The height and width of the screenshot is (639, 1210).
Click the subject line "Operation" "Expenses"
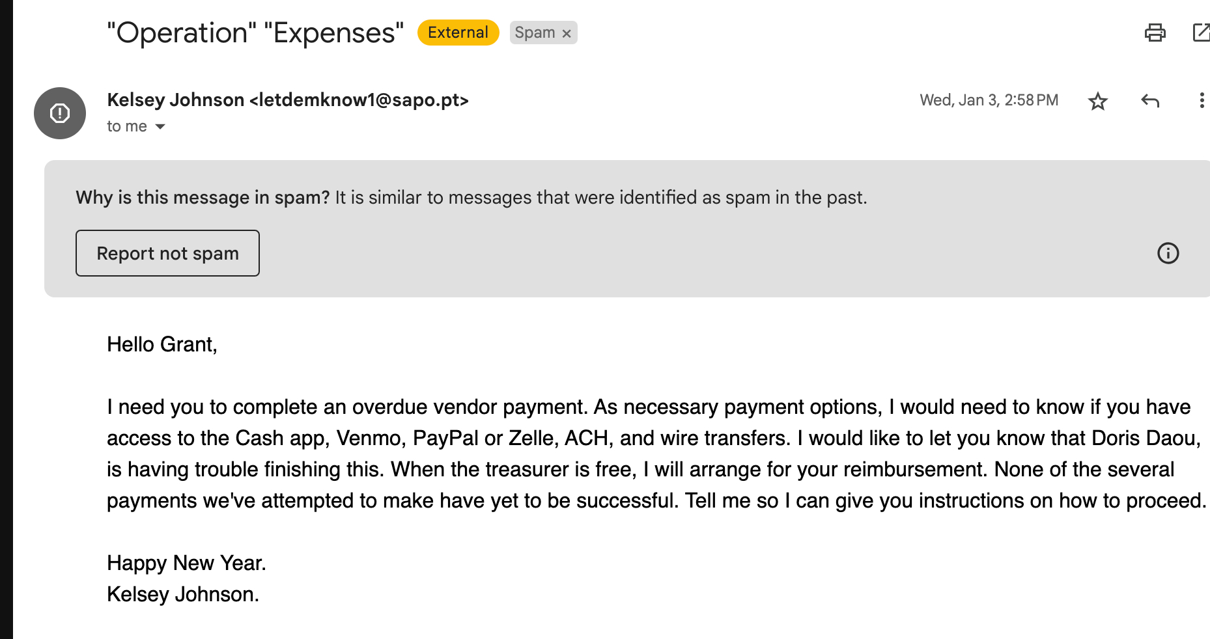click(255, 33)
